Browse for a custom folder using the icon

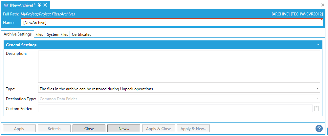click(x=317, y=109)
